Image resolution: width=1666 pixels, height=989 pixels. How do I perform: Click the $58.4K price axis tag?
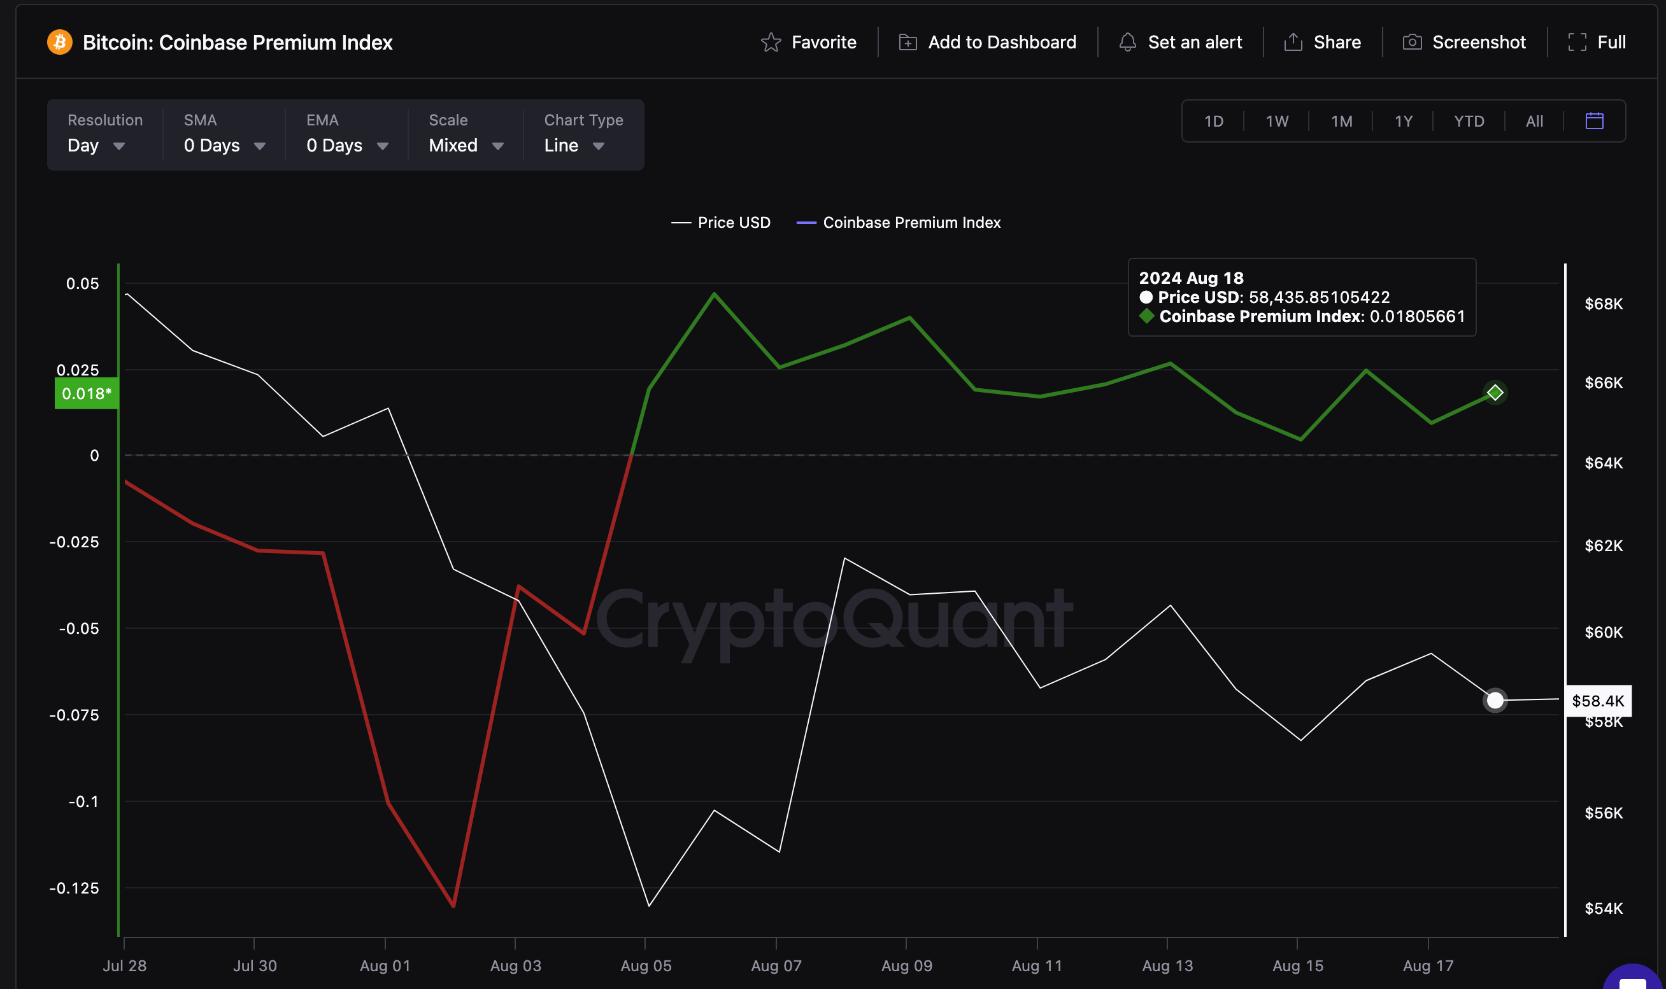click(x=1598, y=701)
